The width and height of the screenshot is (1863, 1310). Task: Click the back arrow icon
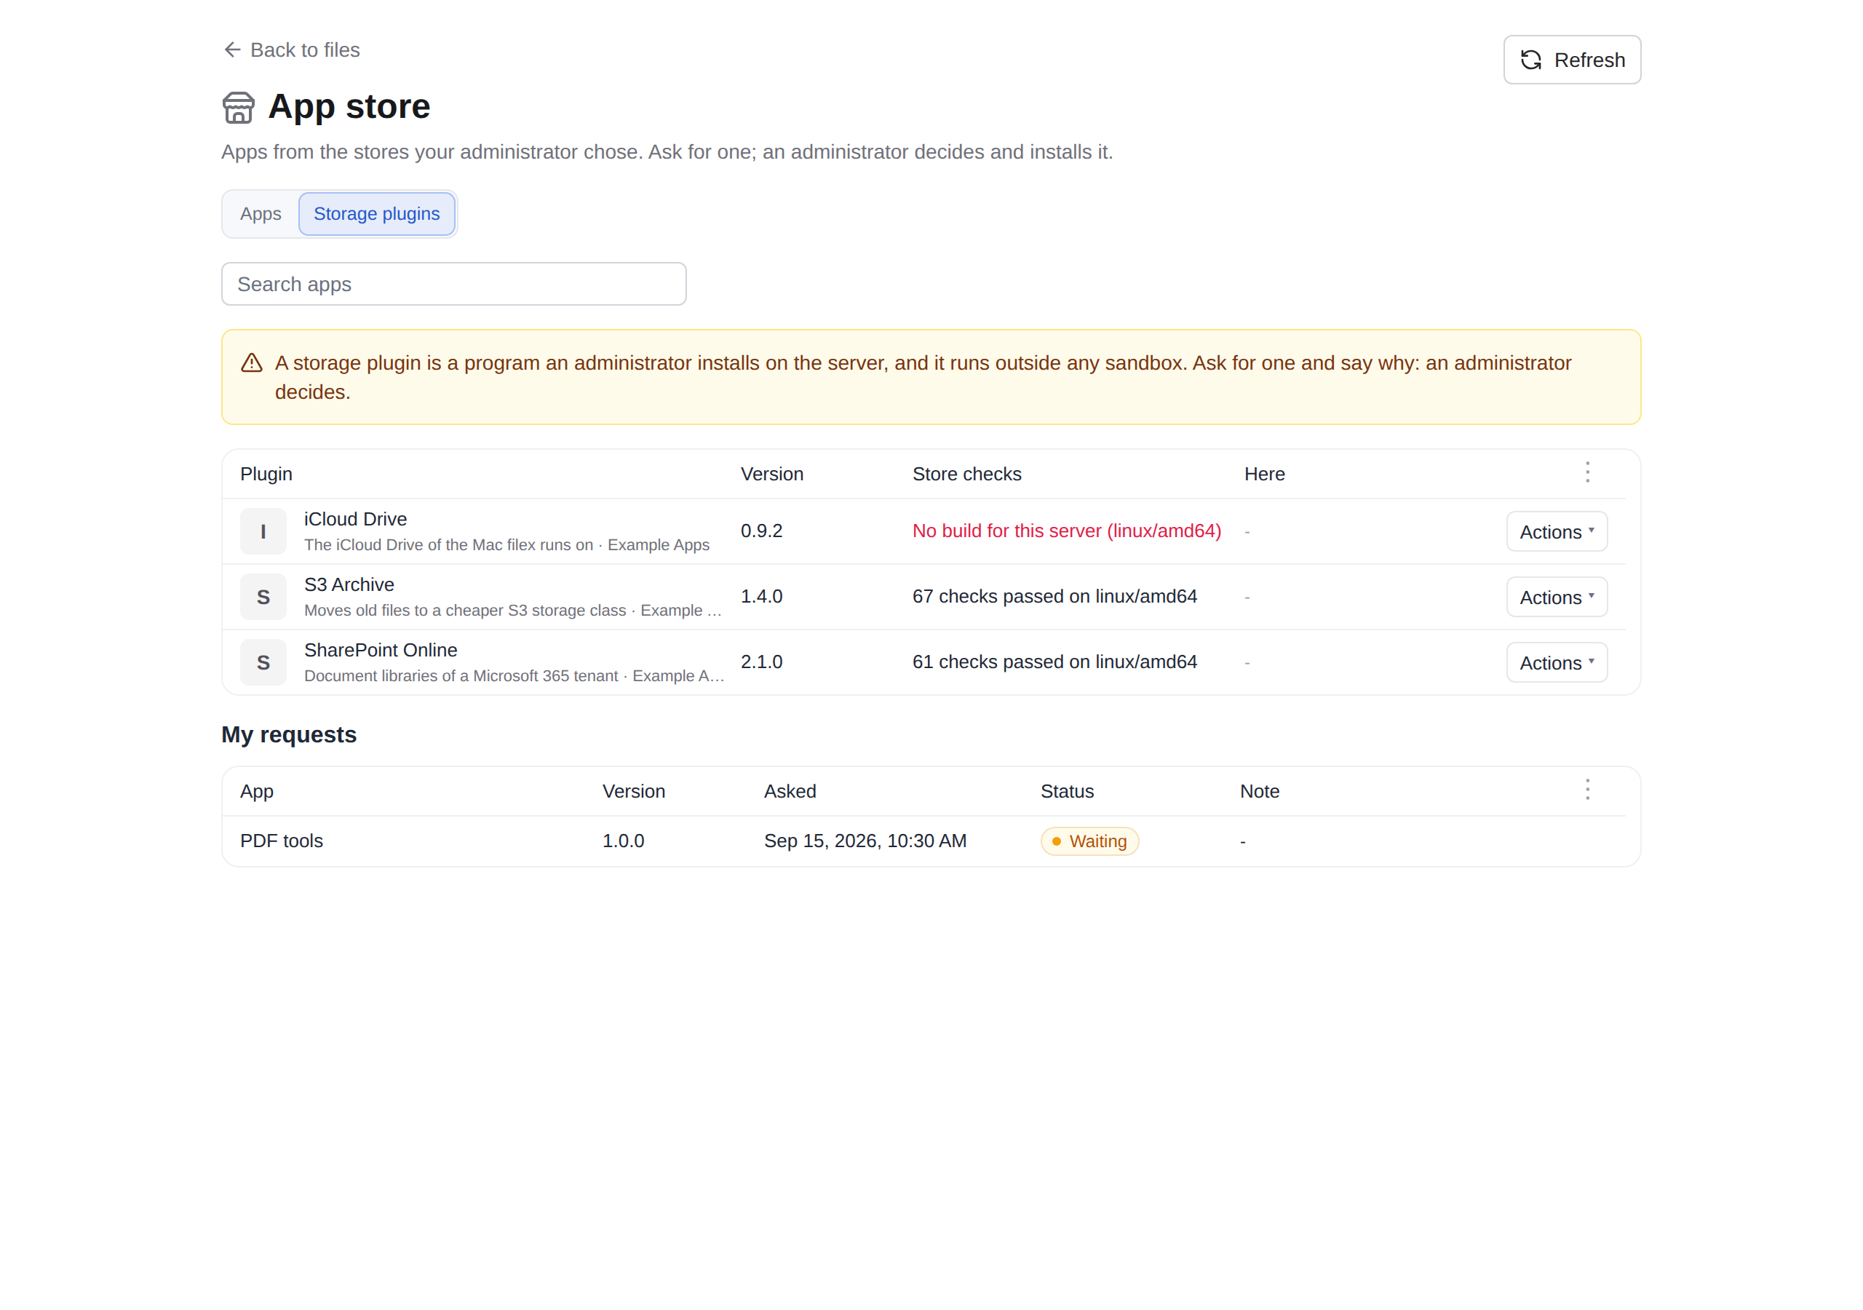click(x=232, y=50)
